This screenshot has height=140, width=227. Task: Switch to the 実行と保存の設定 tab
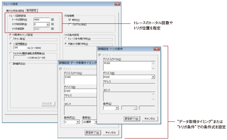(15, 10)
